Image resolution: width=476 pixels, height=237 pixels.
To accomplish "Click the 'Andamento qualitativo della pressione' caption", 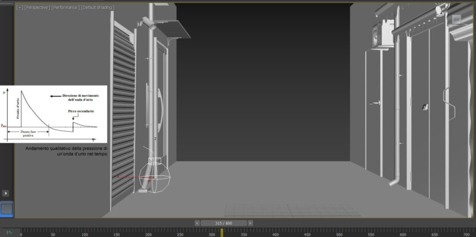I will coord(66,151).
